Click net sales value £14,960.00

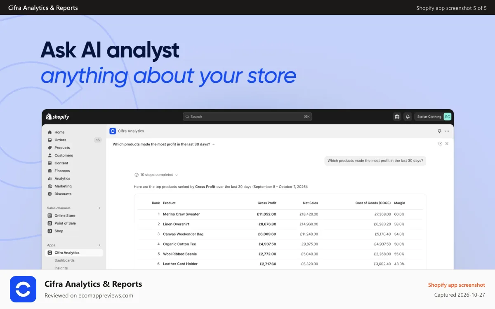309,224
